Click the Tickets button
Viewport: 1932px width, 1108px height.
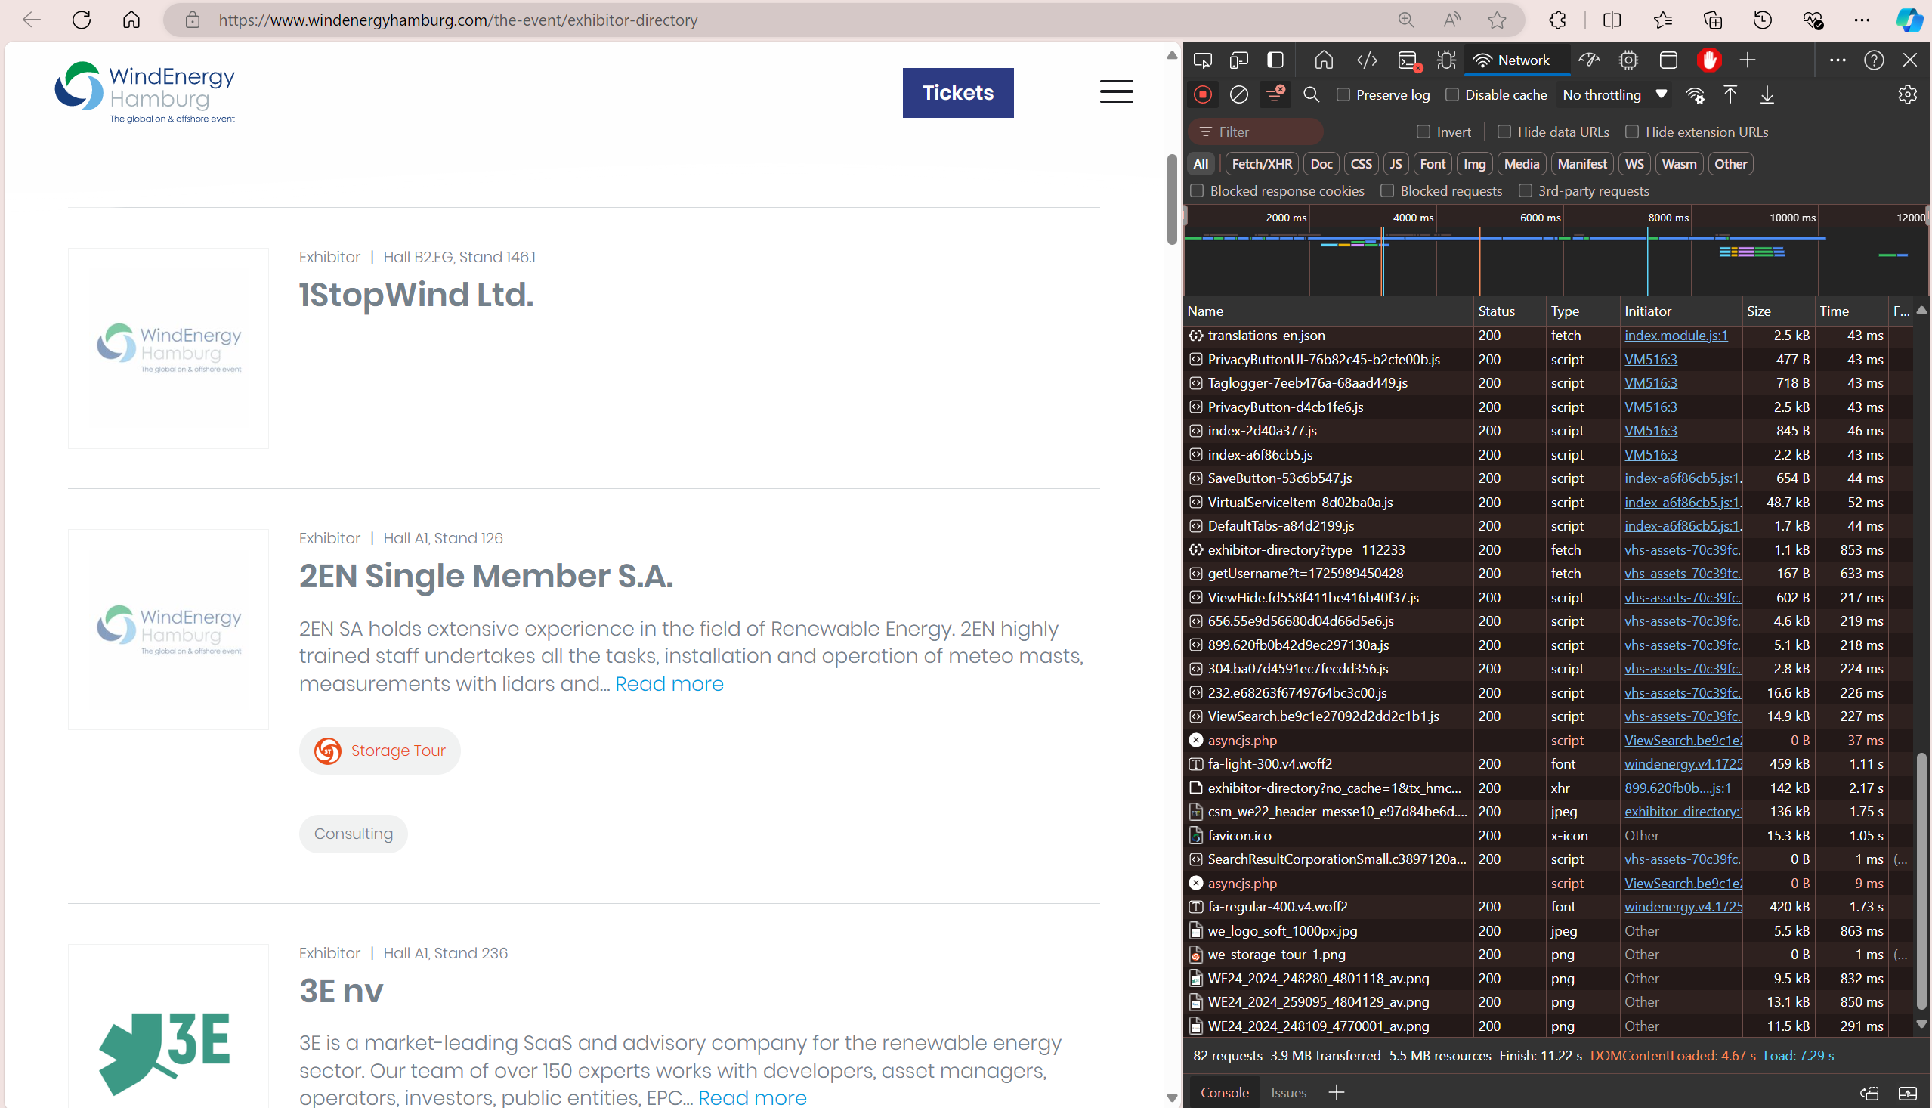click(957, 93)
